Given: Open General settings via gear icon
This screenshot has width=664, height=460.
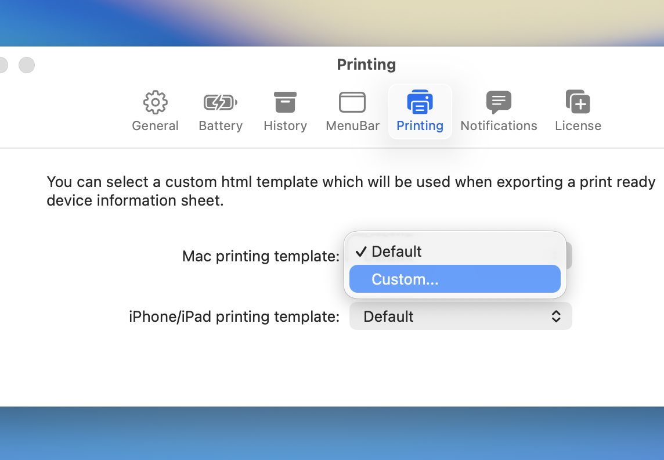Looking at the screenshot, I should (155, 103).
